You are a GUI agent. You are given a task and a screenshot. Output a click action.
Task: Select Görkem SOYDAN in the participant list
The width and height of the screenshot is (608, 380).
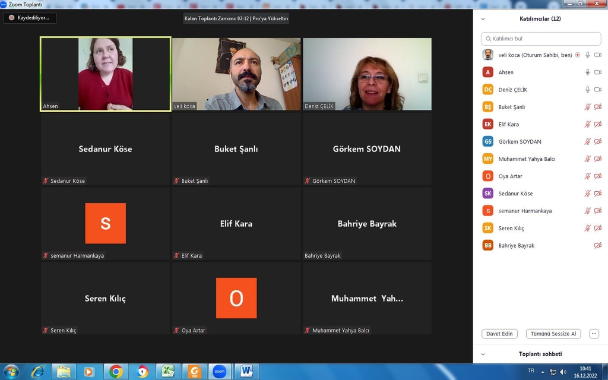click(x=520, y=141)
